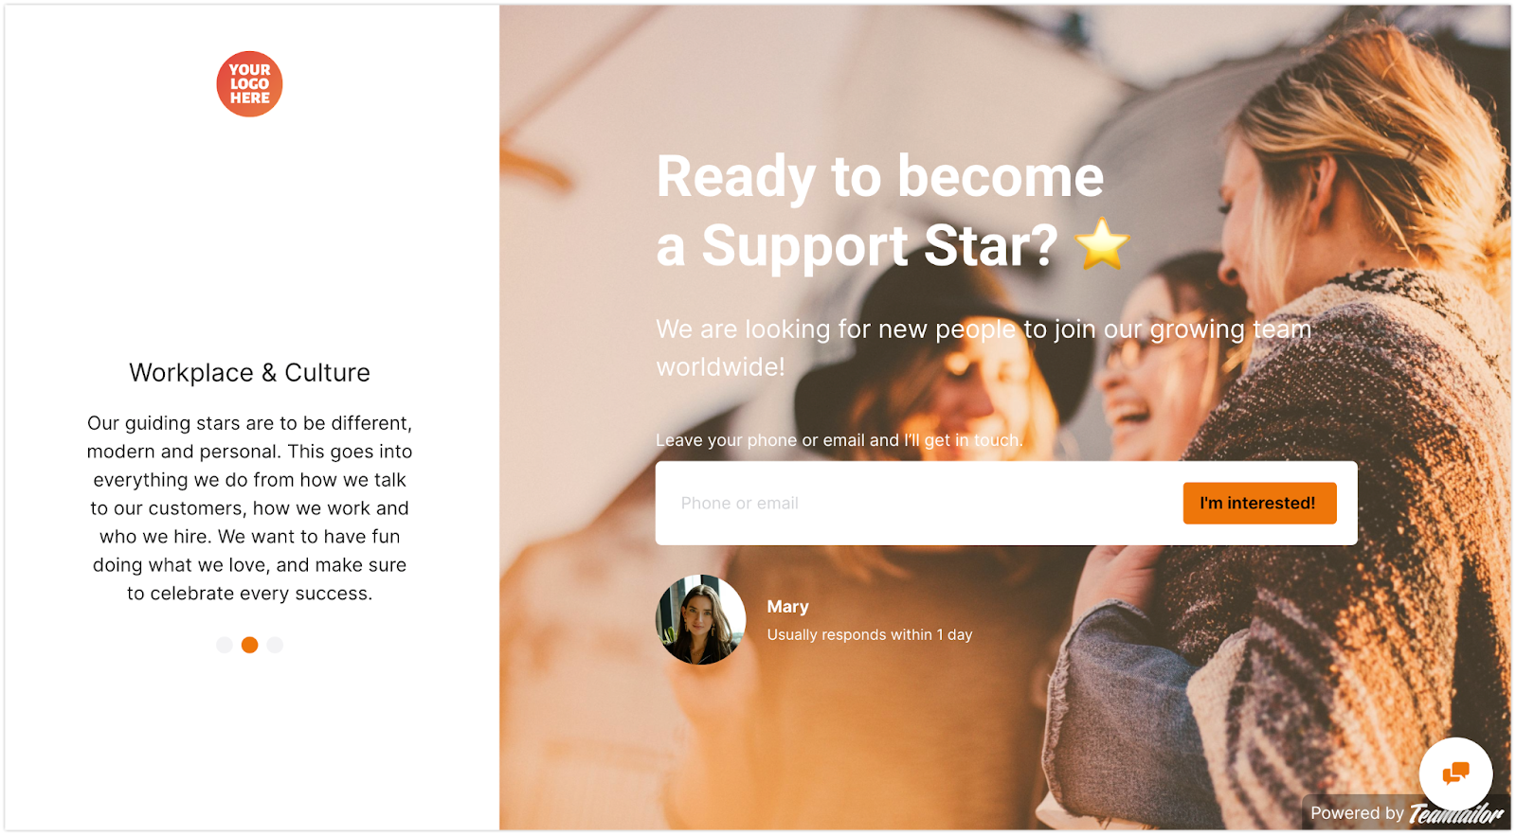
Task: Open the 'Powered by Teamtailor' link
Action: coord(1406,813)
